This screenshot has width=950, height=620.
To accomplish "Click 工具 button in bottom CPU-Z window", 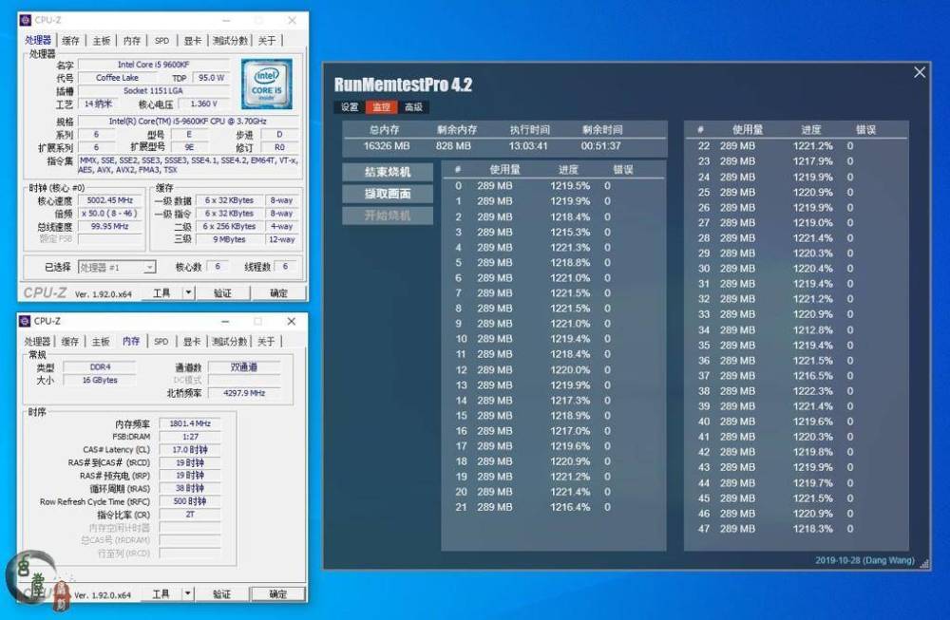I will pos(161,594).
